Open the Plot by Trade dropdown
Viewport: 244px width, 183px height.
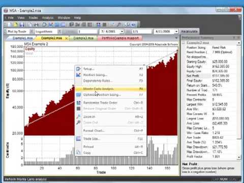click(32, 32)
